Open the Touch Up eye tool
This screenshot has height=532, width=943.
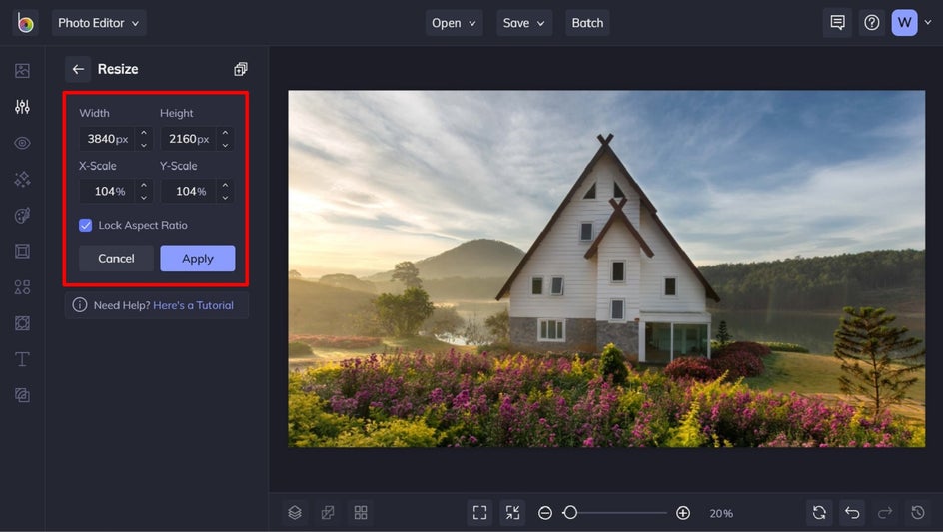tap(22, 143)
